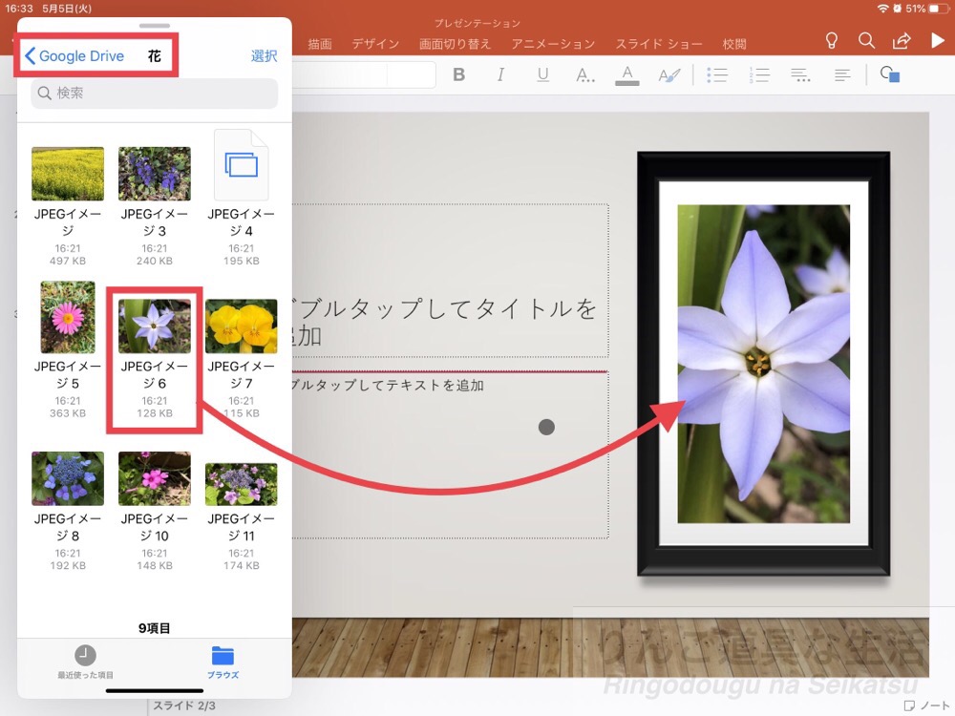Tap 選択 to enter selection mode
Image resolution: width=955 pixels, height=716 pixels.
(265, 56)
